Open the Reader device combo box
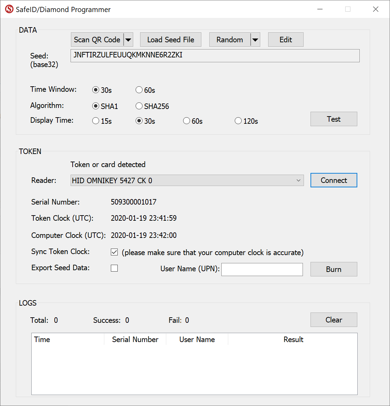Image resolution: width=390 pixels, height=406 pixels. click(187, 180)
